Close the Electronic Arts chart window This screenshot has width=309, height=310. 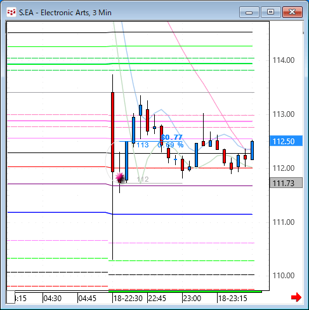(x=293, y=12)
